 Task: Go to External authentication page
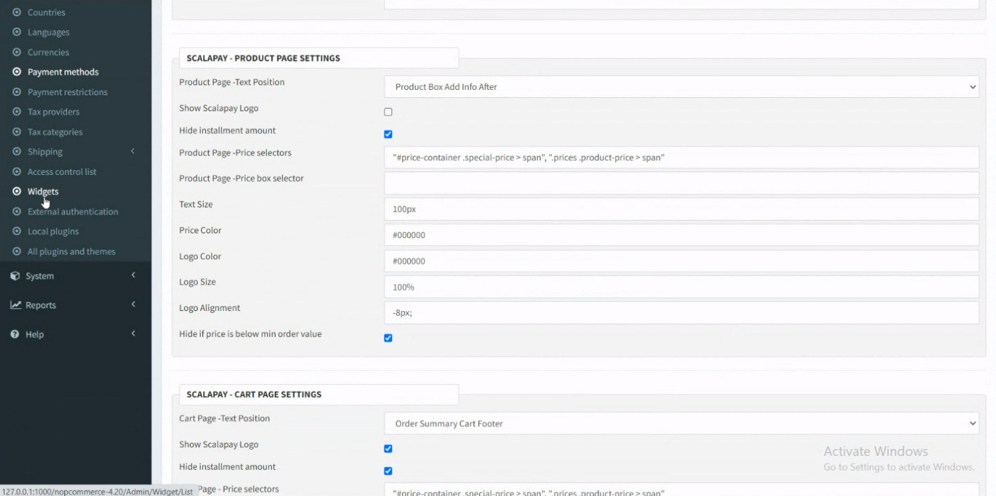pyautogui.click(x=72, y=211)
